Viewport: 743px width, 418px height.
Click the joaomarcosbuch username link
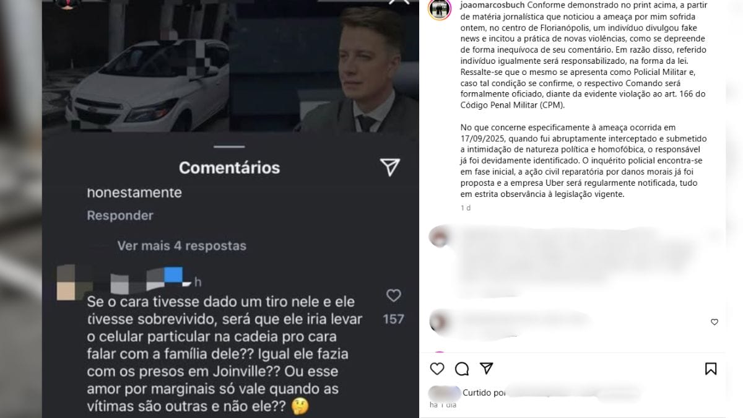[490, 5]
